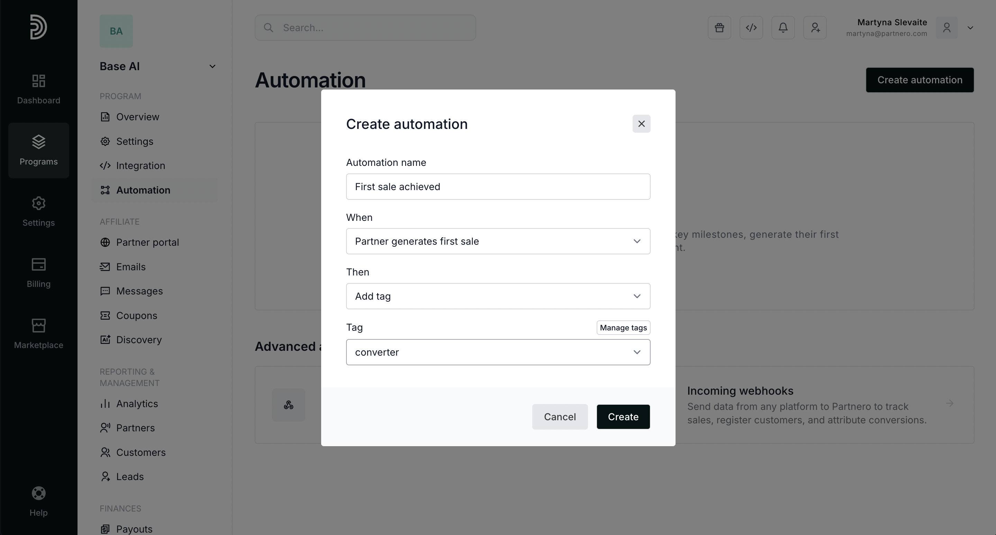
Task: Click the gift icon in top bar
Action: click(x=719, y=28)
